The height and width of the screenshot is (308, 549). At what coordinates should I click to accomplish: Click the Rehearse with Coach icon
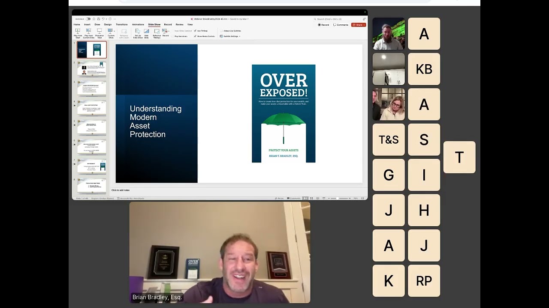point(124,31)
